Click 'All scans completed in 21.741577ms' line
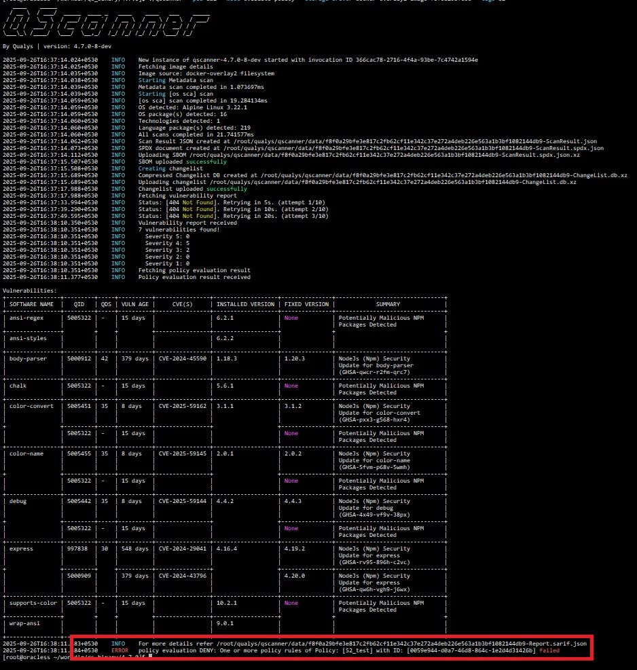Image resolution: width=637 pixels, height=670 pixels. 196,134
